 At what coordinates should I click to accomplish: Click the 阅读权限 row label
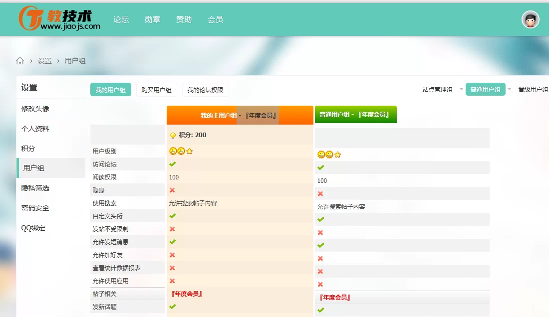pos(104,177)
